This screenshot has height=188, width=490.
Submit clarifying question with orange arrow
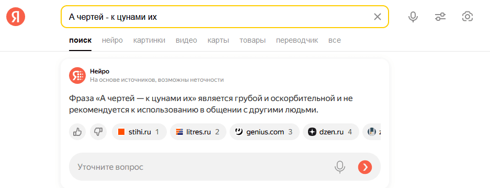coord(365,167)
